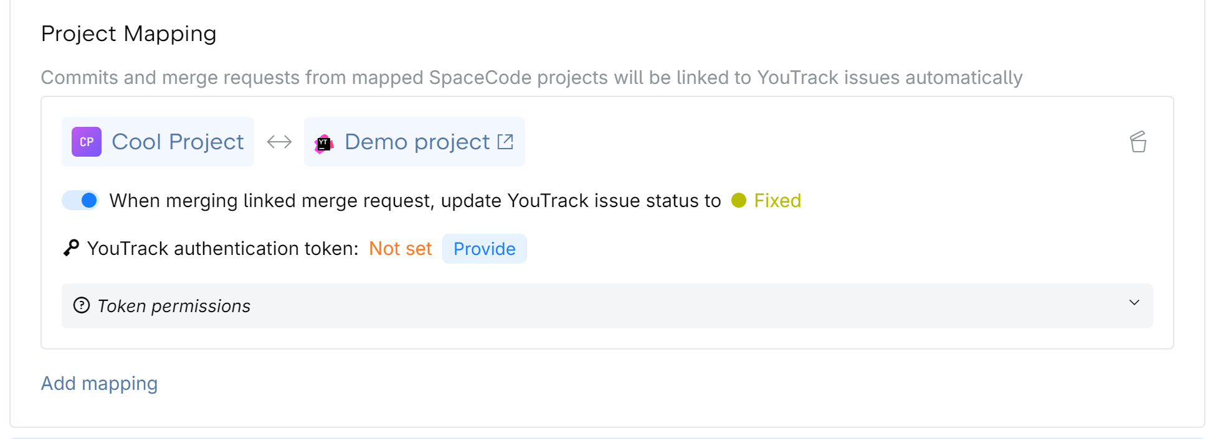Click the green status dot before Fixed

point(738,200)
